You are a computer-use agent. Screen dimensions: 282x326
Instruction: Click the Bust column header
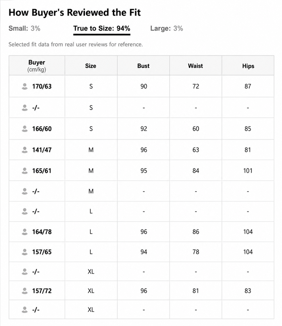click(x=143, y=66)
